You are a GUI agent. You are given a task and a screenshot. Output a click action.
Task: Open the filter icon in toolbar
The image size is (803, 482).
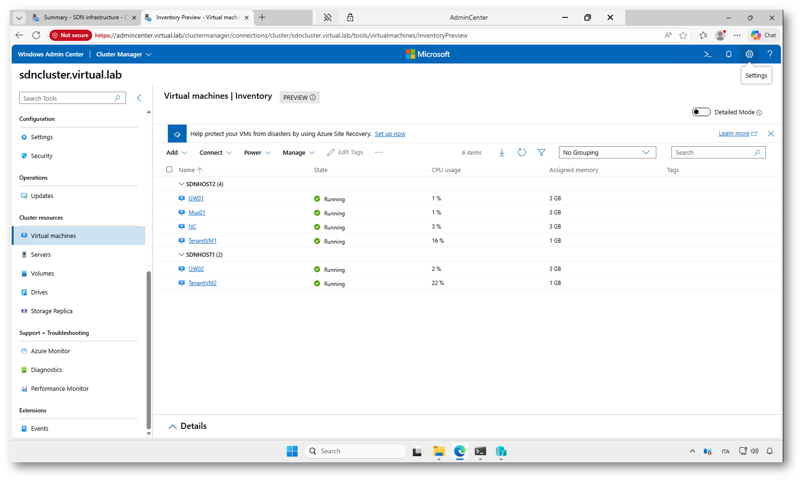[541, 152]
